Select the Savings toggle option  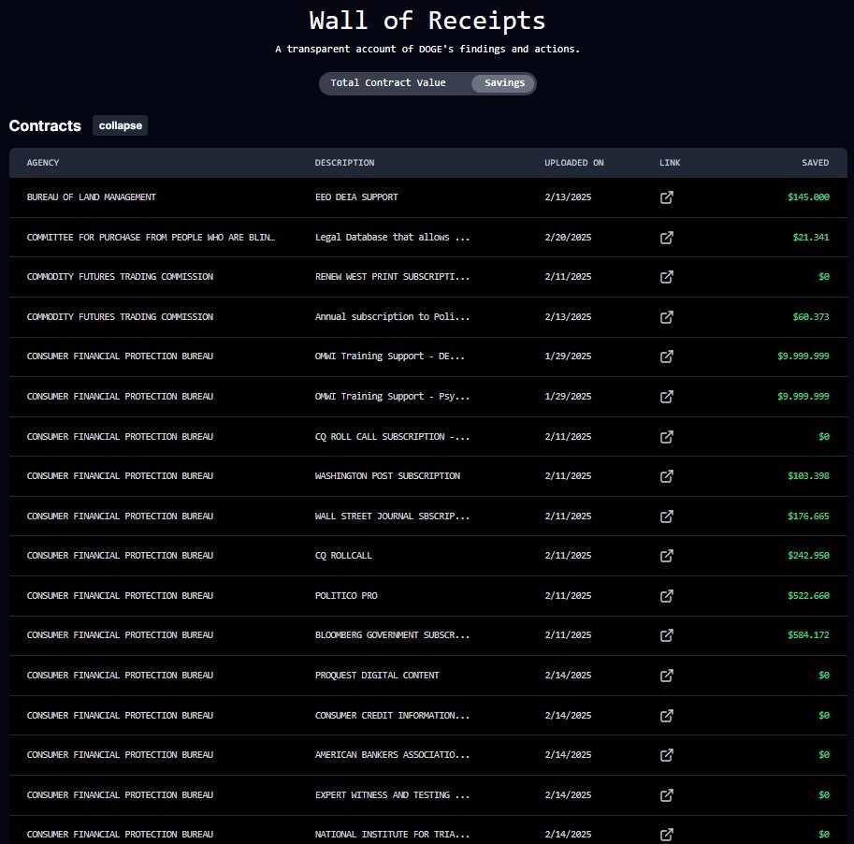504,83
